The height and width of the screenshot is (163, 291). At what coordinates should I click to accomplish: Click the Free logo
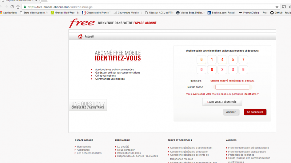(82, 23)
